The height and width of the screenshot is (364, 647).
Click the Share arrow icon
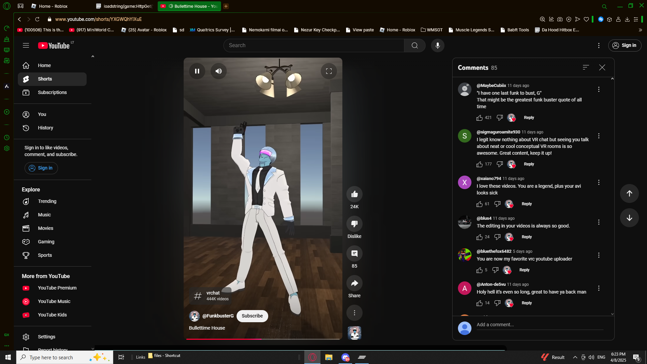(x=354, y=283)
